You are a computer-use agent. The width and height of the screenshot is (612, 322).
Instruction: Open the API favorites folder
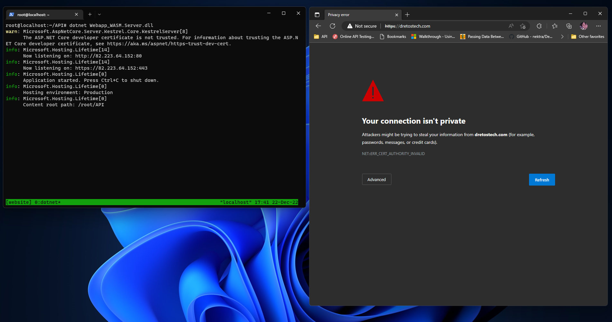click(321, 37)
